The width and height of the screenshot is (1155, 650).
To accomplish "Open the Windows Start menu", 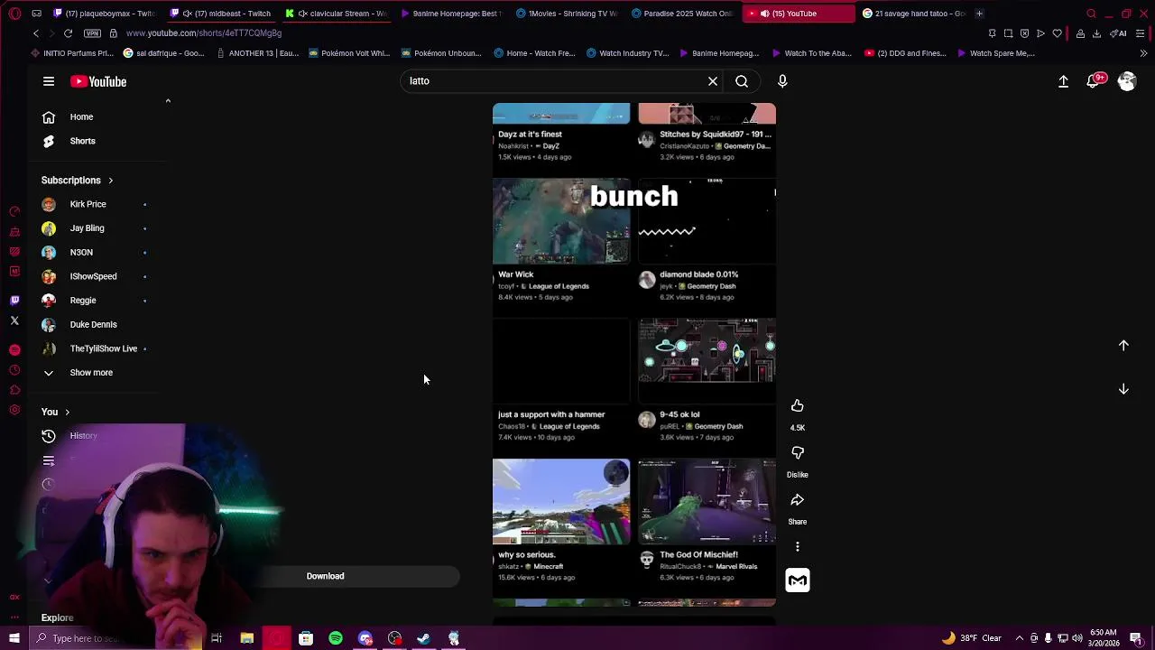I will pyautogui.click(x=14, y=638).
